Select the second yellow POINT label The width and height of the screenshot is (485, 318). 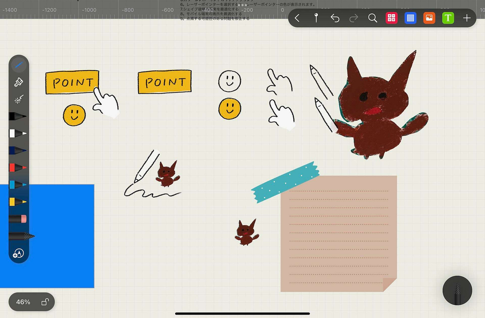(165, 82)
